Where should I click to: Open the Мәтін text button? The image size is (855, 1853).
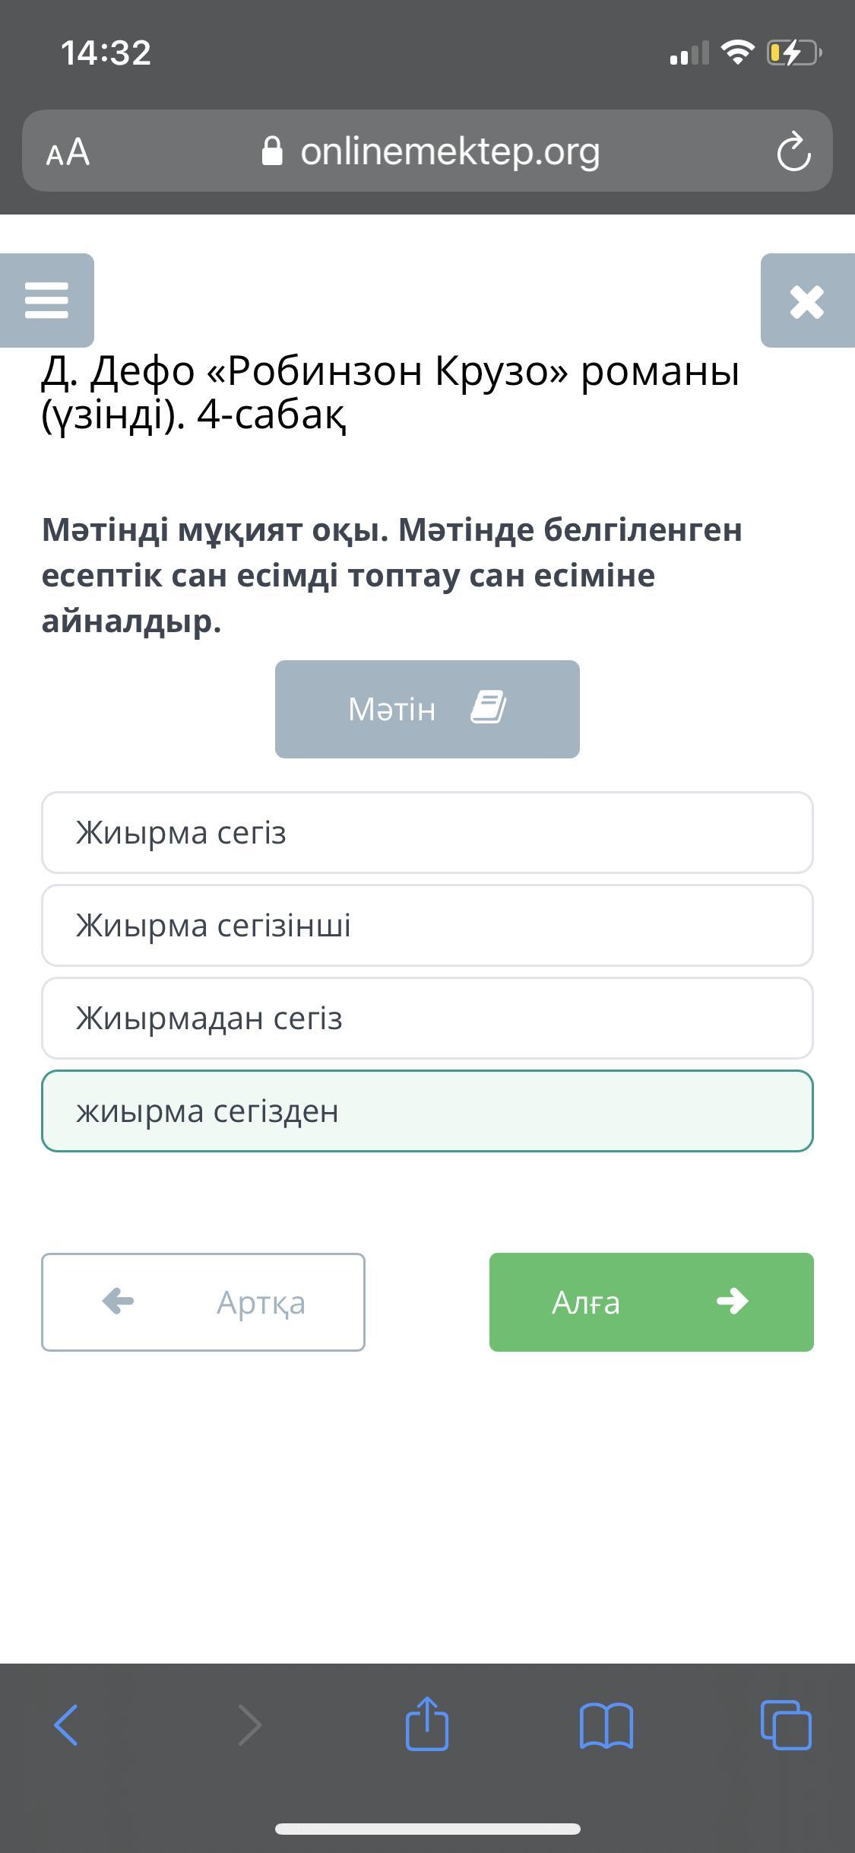(x=427, y=709)
